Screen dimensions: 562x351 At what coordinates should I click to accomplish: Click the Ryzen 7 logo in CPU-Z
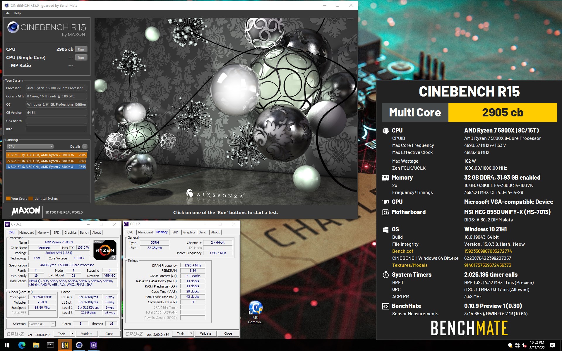click(x=105, y=250)
